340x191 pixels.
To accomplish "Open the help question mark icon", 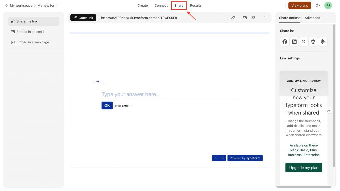I will [x=318, y=5].
